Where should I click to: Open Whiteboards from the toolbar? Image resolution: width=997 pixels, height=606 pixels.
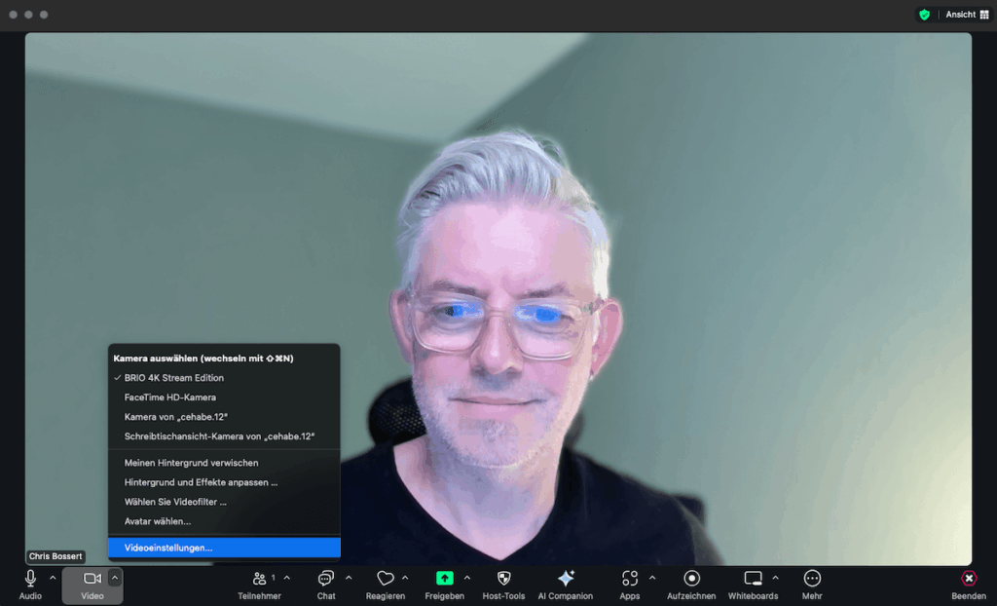[753, 579]
